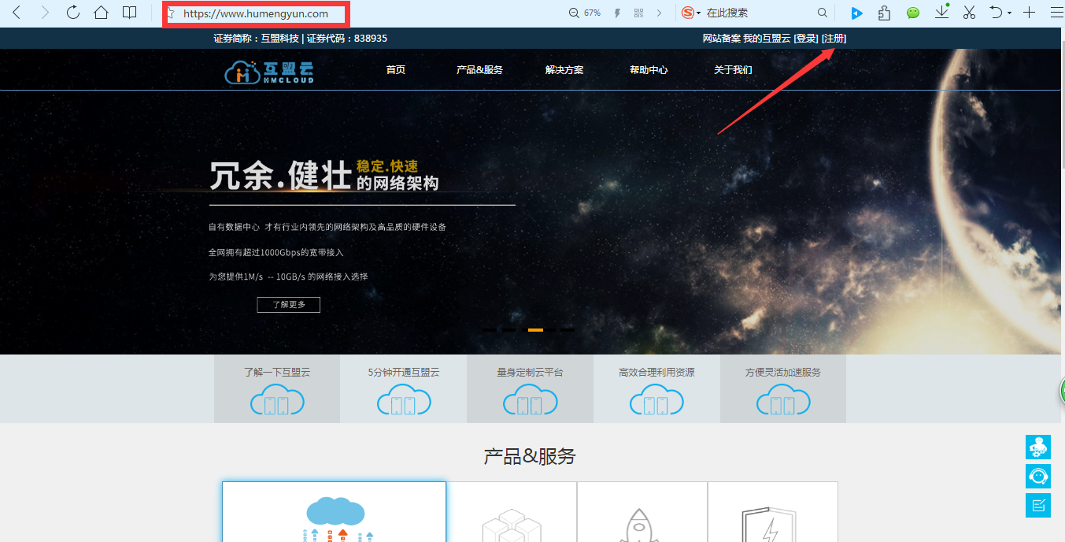Reload the current page
This screenshot has width=1065, height=542.
click(73, 13)
